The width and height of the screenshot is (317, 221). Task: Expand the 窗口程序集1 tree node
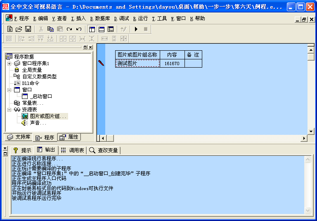9,63
